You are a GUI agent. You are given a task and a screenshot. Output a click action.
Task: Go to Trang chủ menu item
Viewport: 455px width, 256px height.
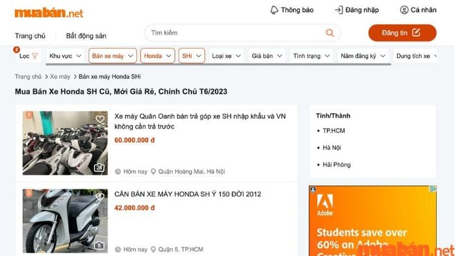point(30,36)
